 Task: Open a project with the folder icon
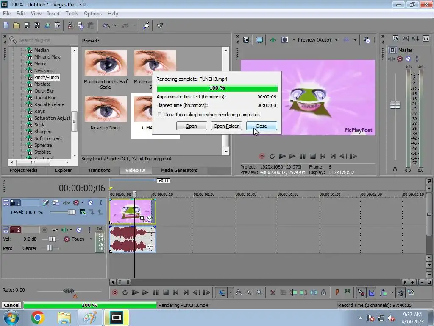point(17,25)
